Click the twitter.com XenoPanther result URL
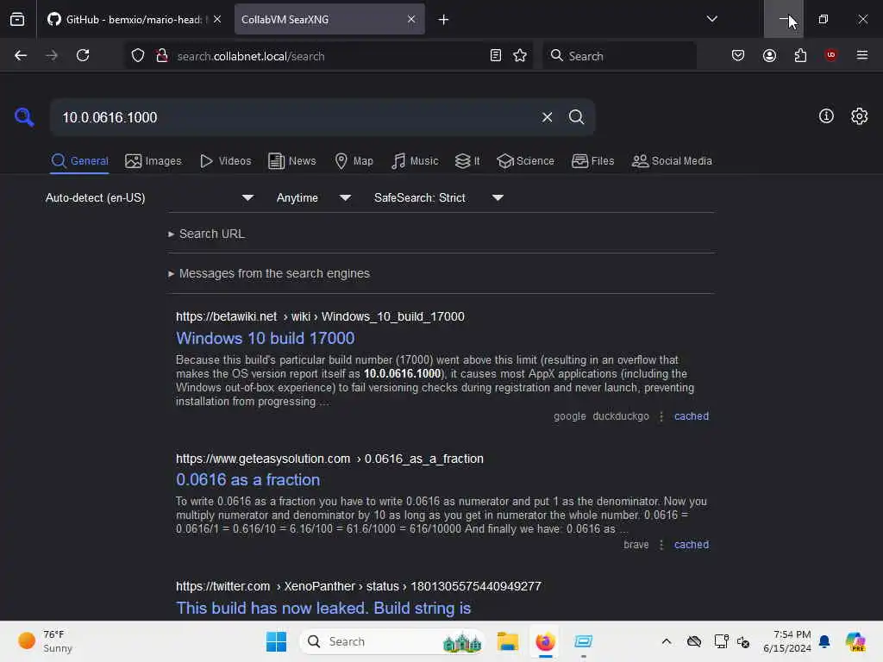883x662 pixels. (x=358, y=586)
